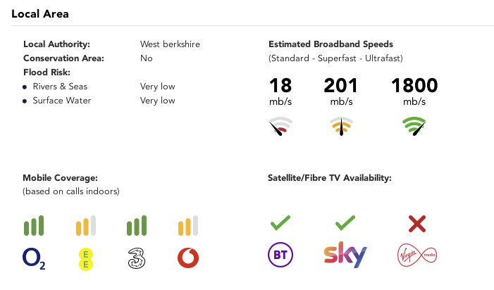
Task: Click the EE network logo
Action: tap(86, 259)
